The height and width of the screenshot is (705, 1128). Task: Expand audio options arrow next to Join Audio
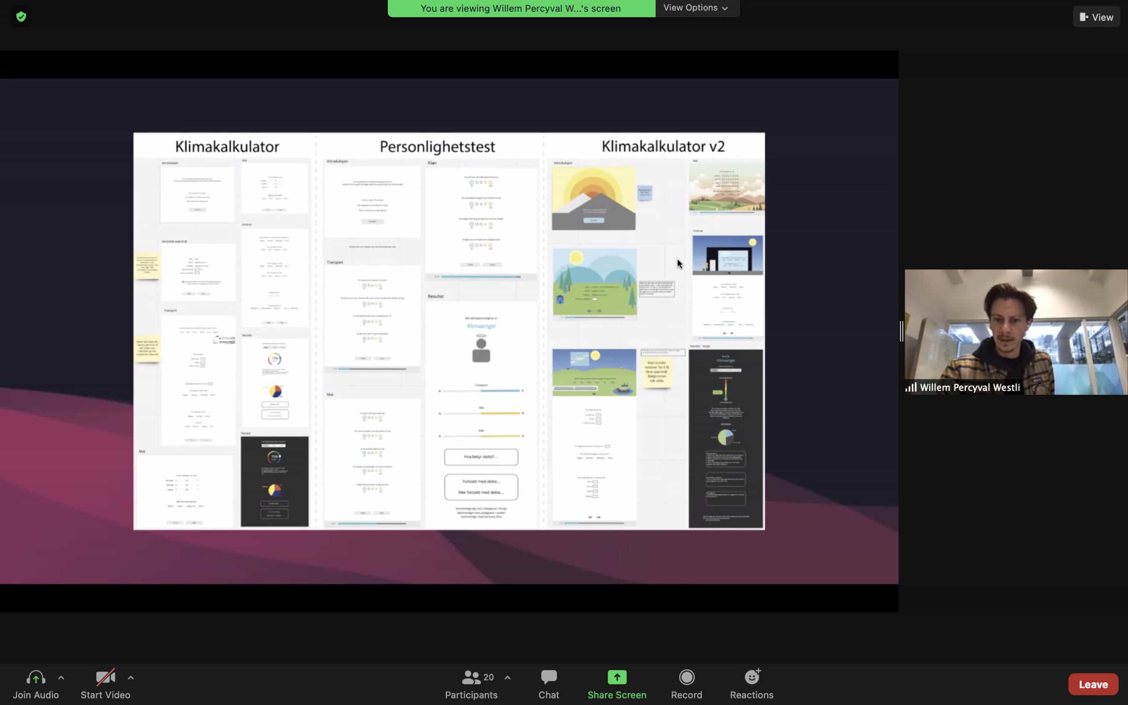pos(61,678)
